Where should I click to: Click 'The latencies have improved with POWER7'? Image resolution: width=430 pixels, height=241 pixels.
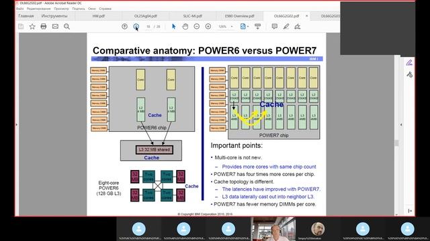(271, 189)
